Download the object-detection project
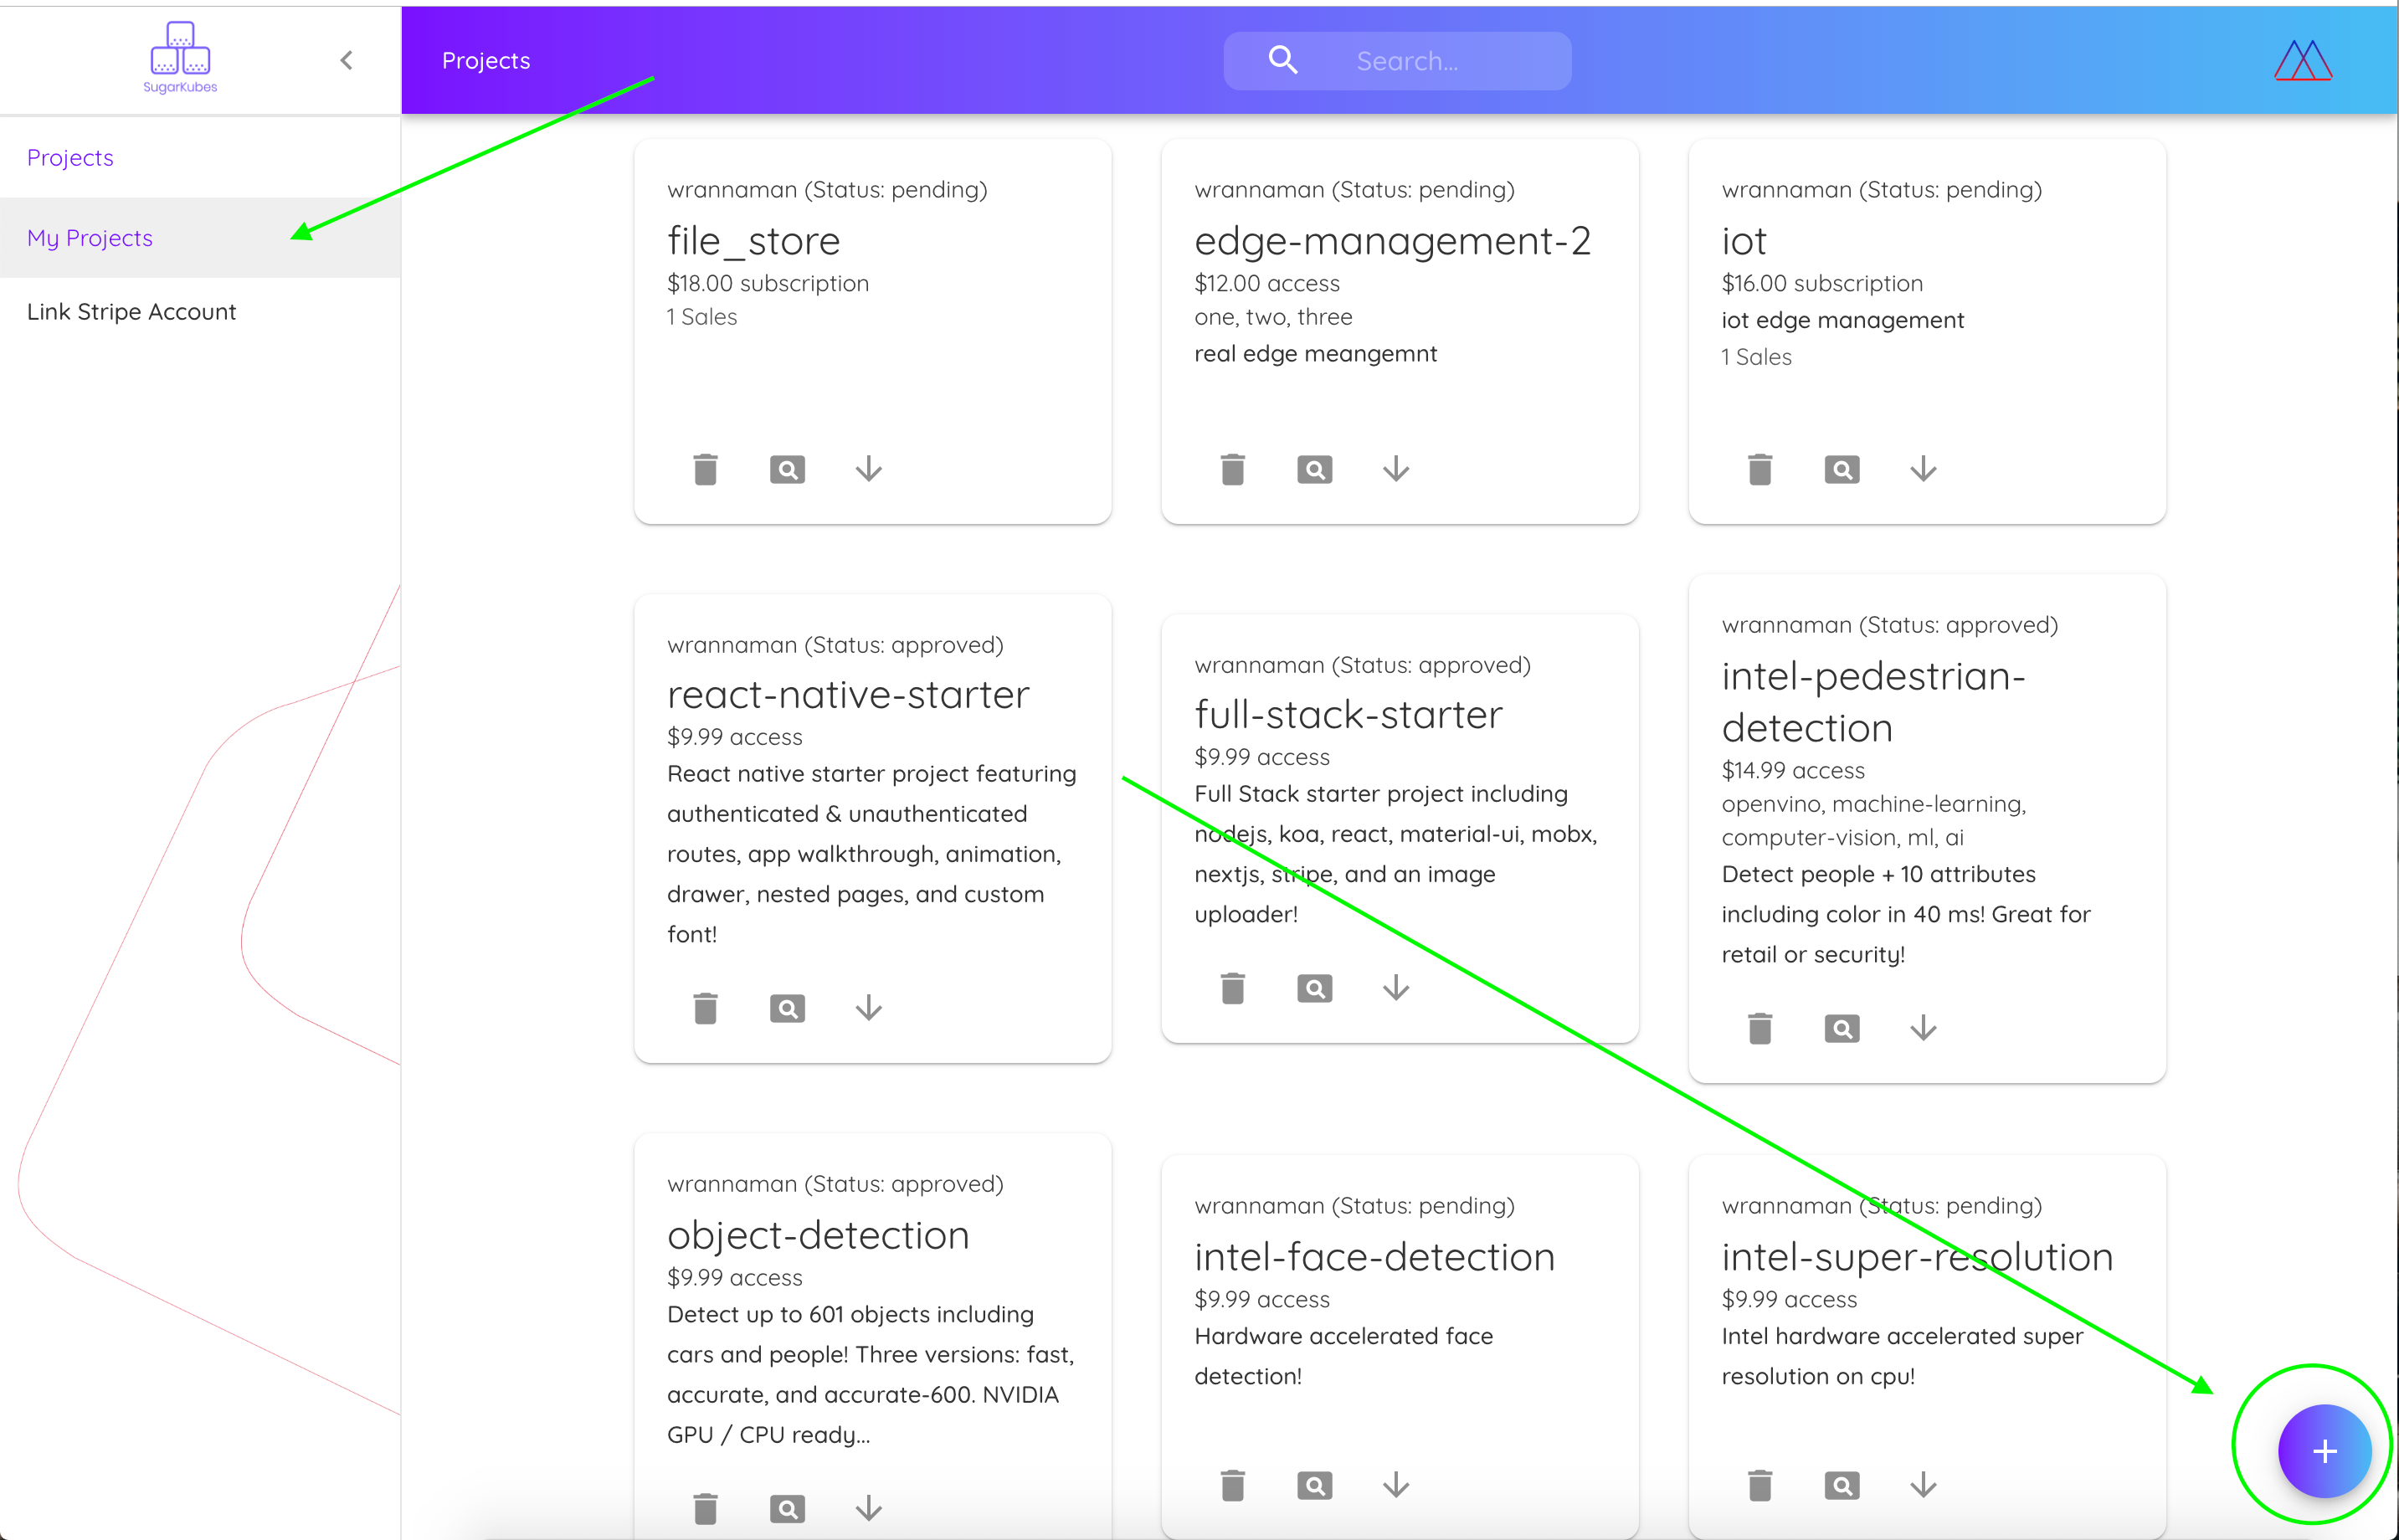The height and width of the screenshot is (1540, 2399). (867, 1507)
